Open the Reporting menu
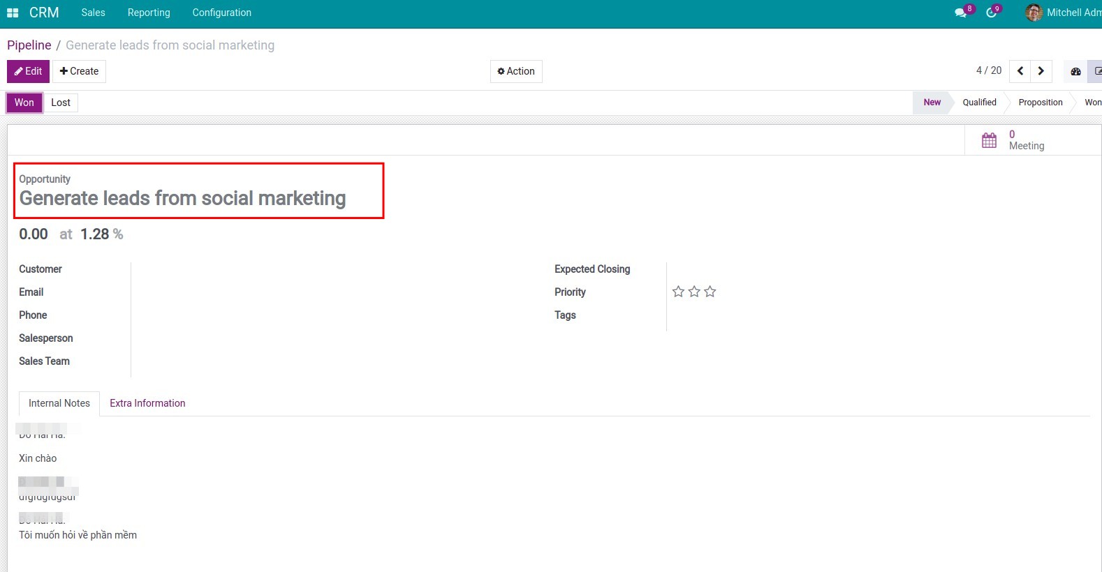1102x572 pixels. pyautogui.click(x=149, y=13)
